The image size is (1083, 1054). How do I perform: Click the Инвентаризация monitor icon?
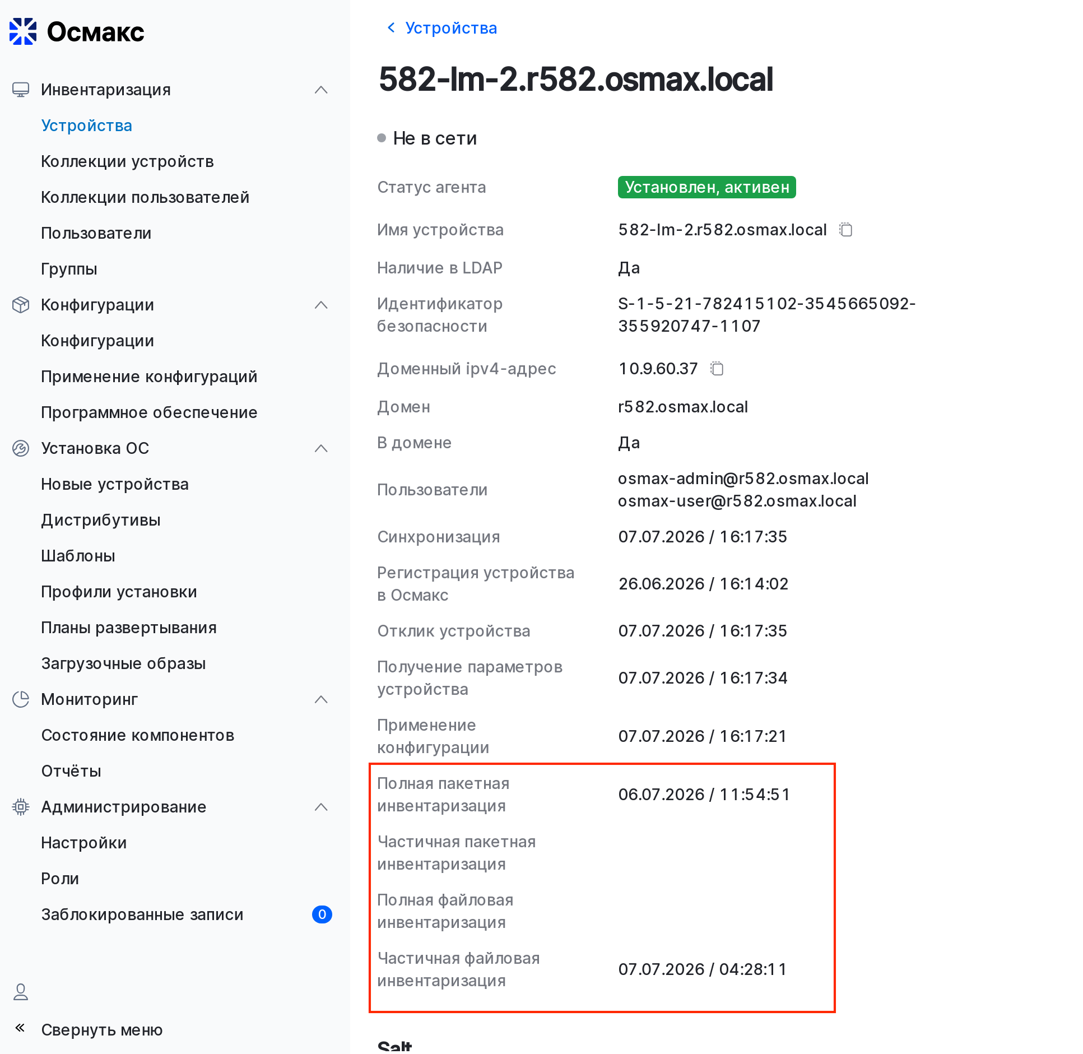tap(21, 90)
